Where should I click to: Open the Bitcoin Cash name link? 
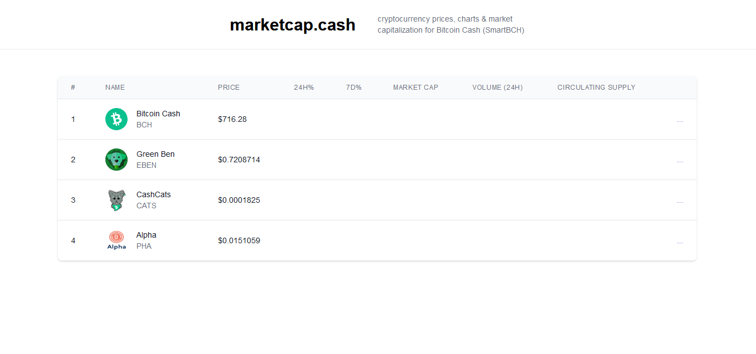coord(158,114)
